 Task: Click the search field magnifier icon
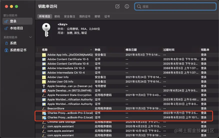139,6
